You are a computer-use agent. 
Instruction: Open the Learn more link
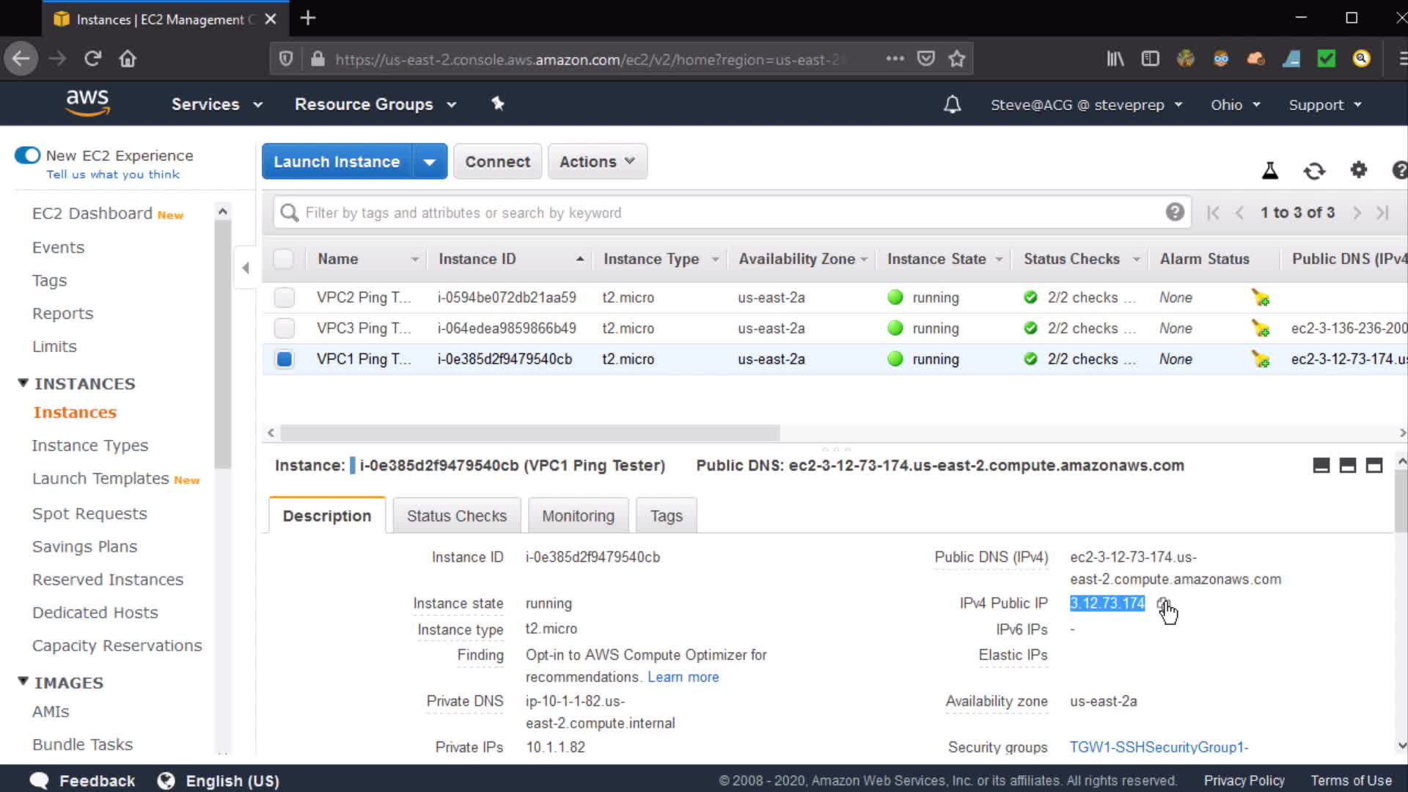[683, 678]
